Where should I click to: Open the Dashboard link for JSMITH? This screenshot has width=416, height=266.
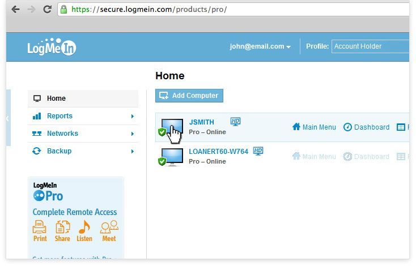367,127
